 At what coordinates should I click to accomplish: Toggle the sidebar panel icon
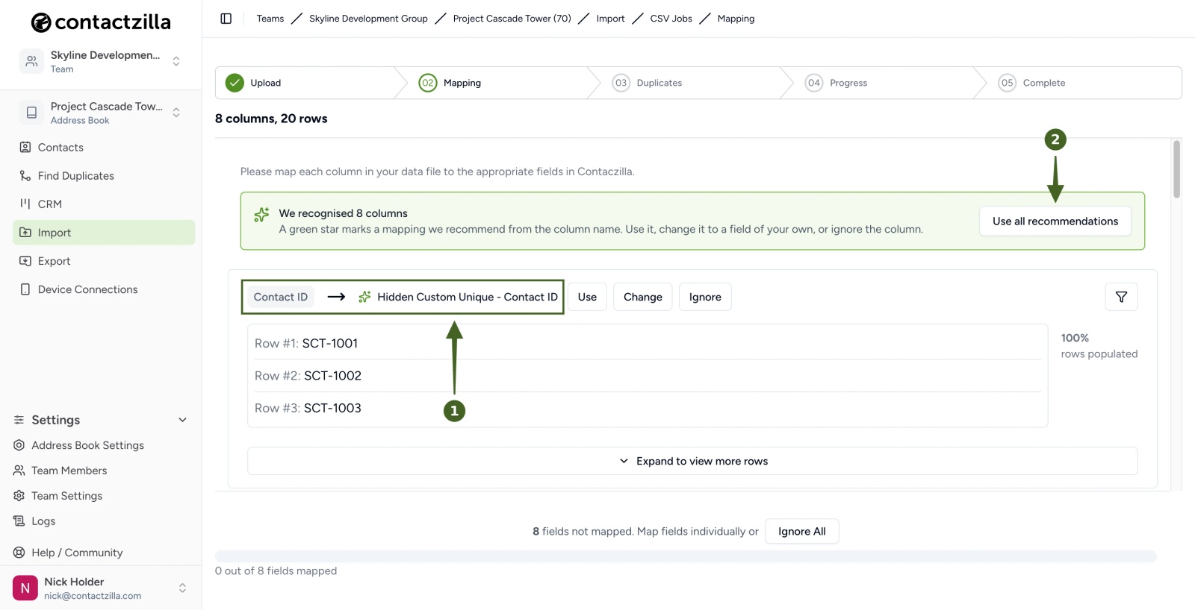(226, 19)
